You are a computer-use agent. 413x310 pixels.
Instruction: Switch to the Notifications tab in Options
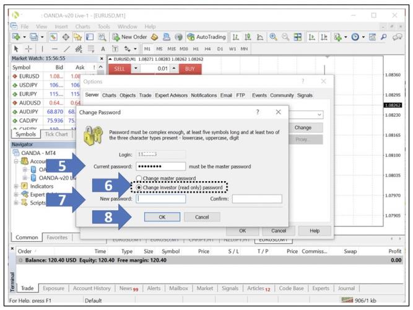pos(204,95)
